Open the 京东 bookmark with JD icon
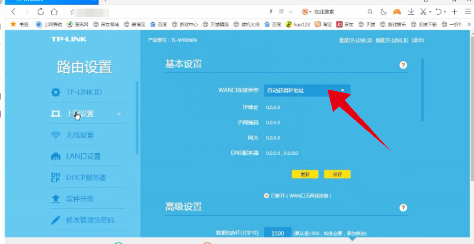Image resolution: width=474 pixels, height=244 pixels. [x=345, y=24]
